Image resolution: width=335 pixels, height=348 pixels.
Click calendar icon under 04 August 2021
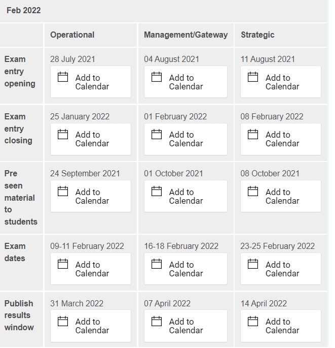[x=157, y=77]
